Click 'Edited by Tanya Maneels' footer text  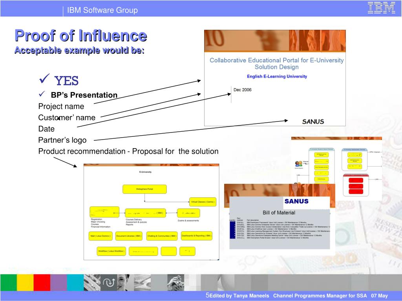pos(239,296)
